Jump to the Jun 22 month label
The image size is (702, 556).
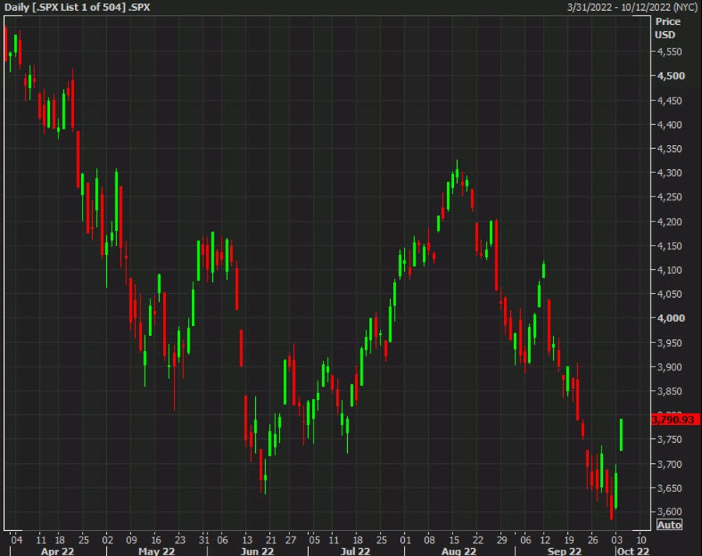coord(257,551)
